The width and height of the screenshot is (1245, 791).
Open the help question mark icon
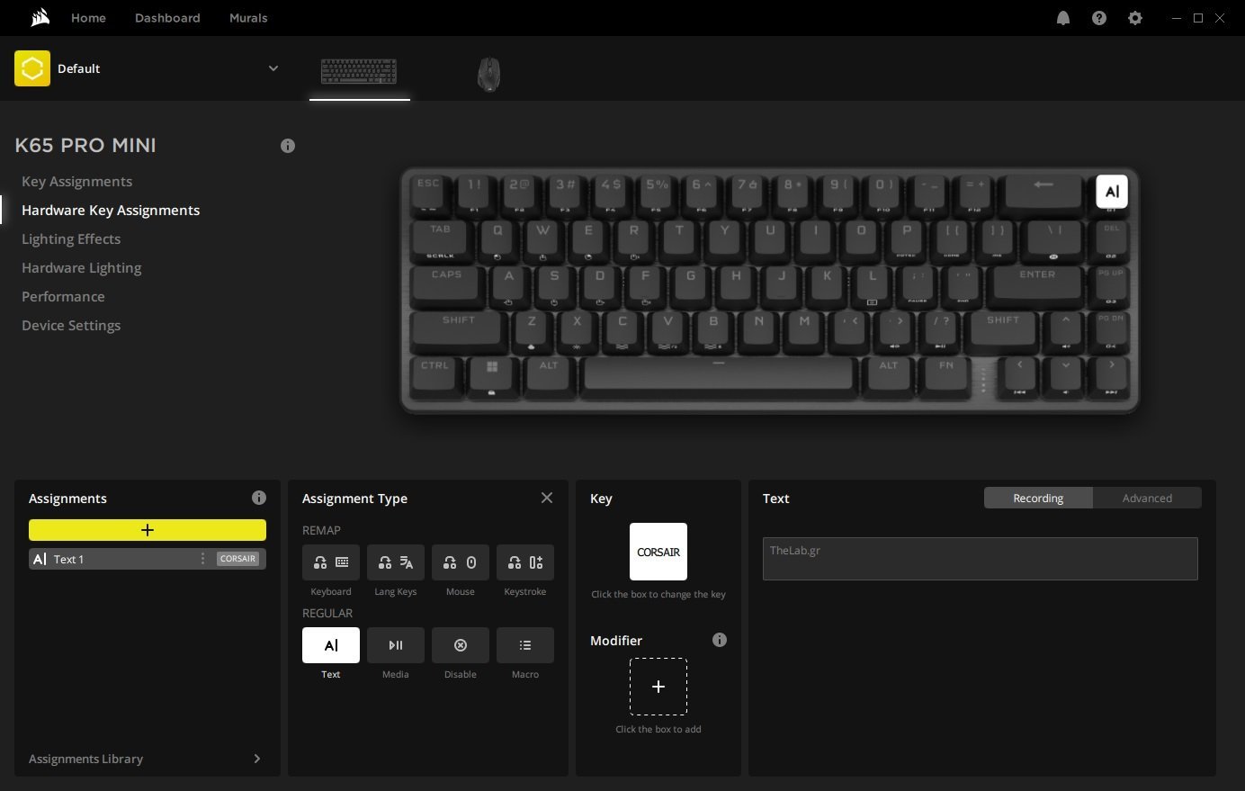pos(1099,18)
